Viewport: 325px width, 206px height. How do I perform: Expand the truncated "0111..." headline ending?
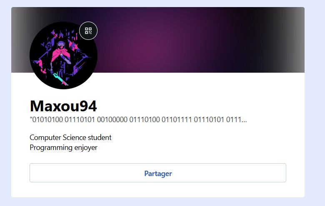tap(237, 120)
